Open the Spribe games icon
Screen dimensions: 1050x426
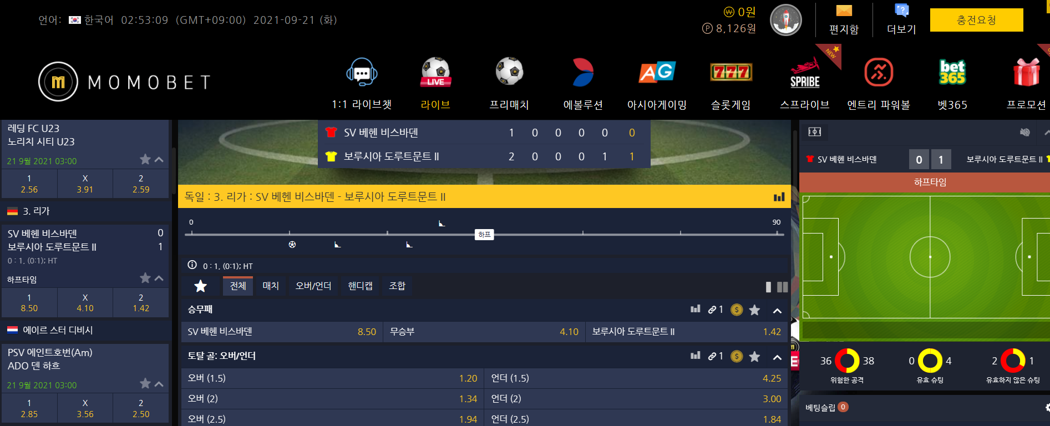tap(805, 73)
